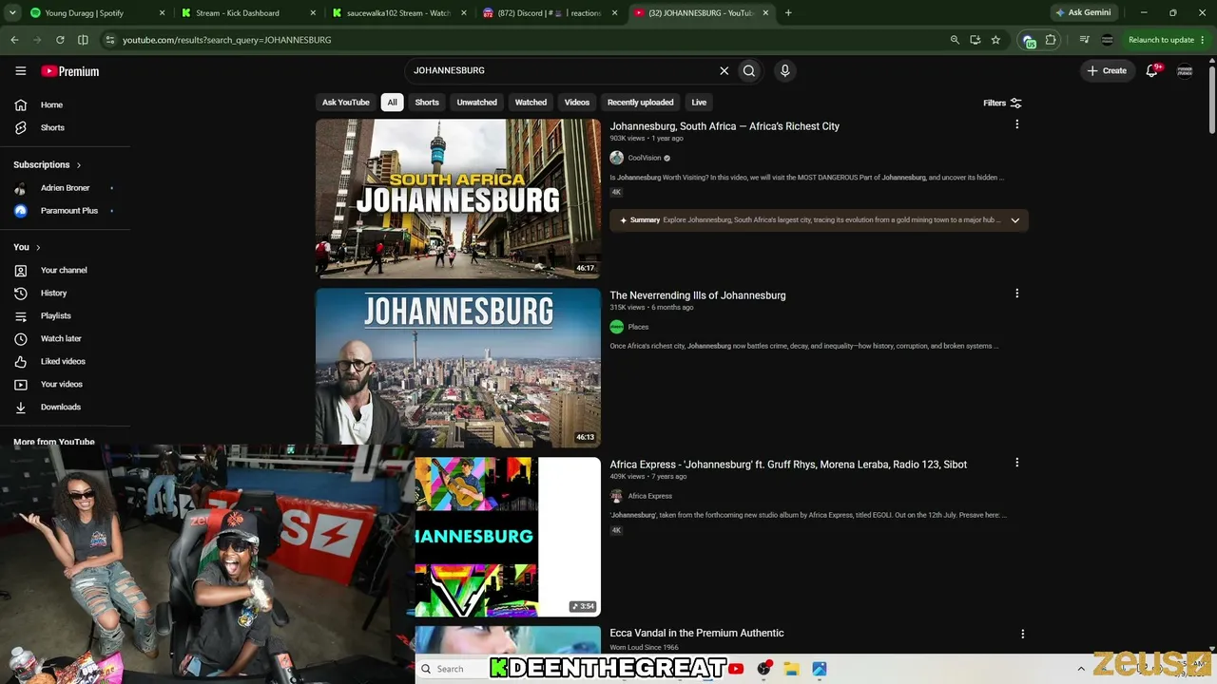
Task: Open 'Johannesburg, South Africa — Africa's Richest City' title
Action: pyautogui.click(x=724, y=126)
